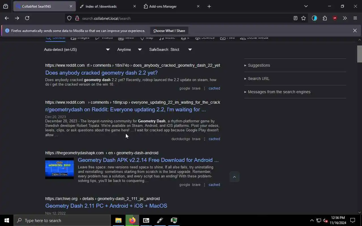
Task: Open three-dot menu for r/geometrydash result
Action: point(204,139)
